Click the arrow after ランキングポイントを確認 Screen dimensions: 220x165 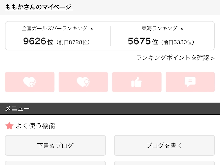tap(213, 58)
